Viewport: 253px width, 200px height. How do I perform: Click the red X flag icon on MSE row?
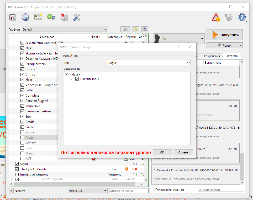click(94, 159)
